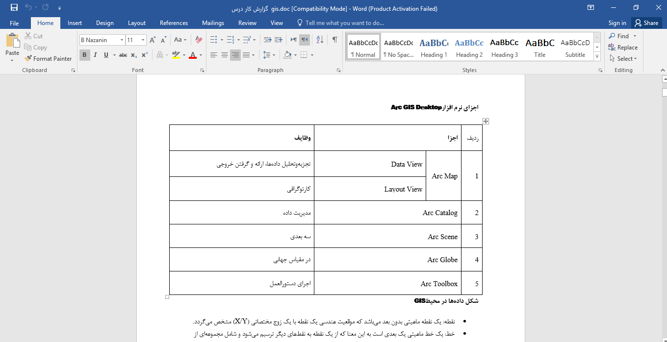Activate Format Painter
Image resolution: width=667 pixels, height=342 pixels.
tap(48, 58)
